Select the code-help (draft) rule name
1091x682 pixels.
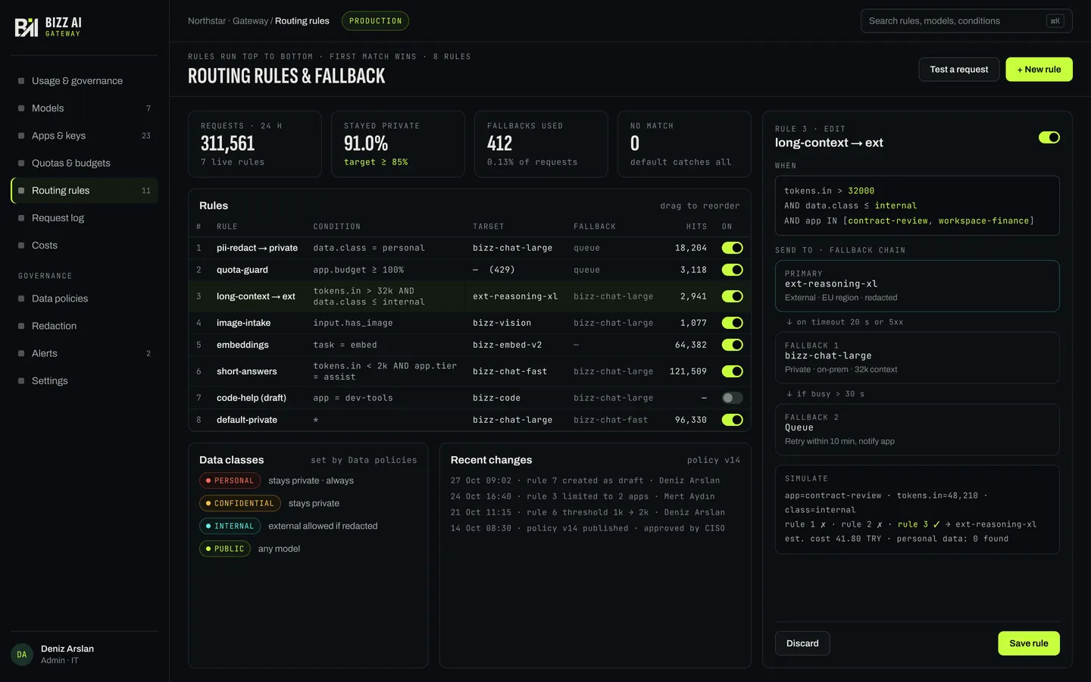(x=251, y=398)
